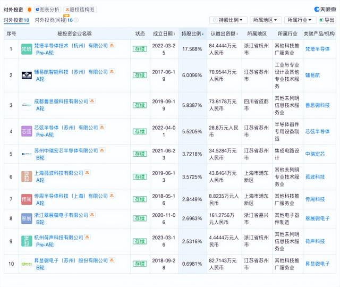The height and width of the screenshot is (287, 340).
Task: Sort by the 持股比例 column header
Action: (x=192, y=33)
